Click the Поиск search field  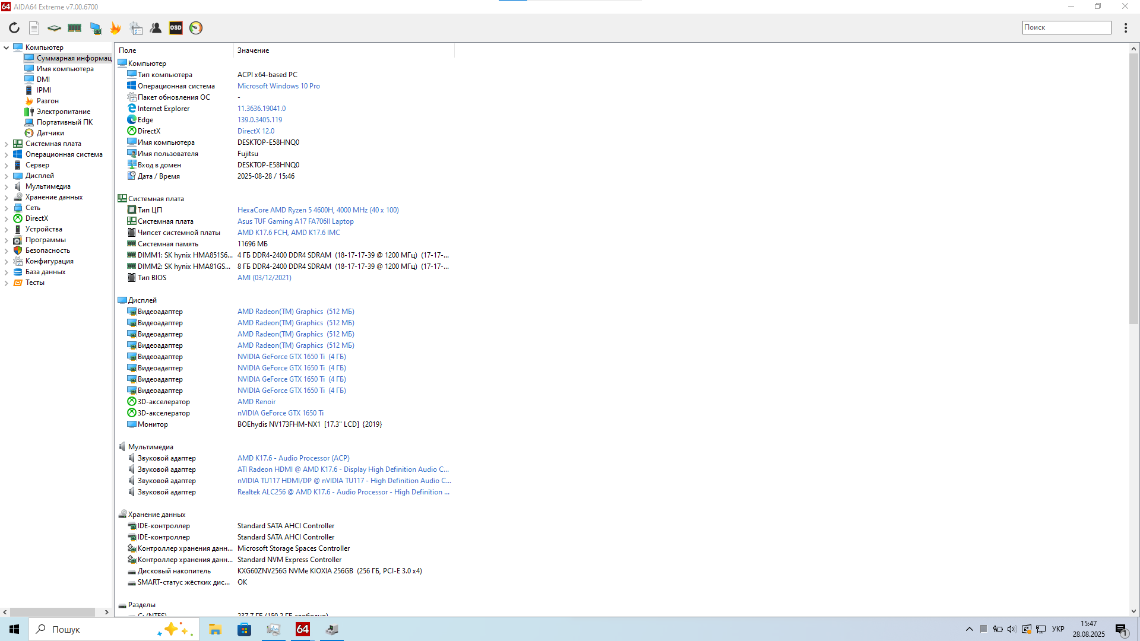1066,27
